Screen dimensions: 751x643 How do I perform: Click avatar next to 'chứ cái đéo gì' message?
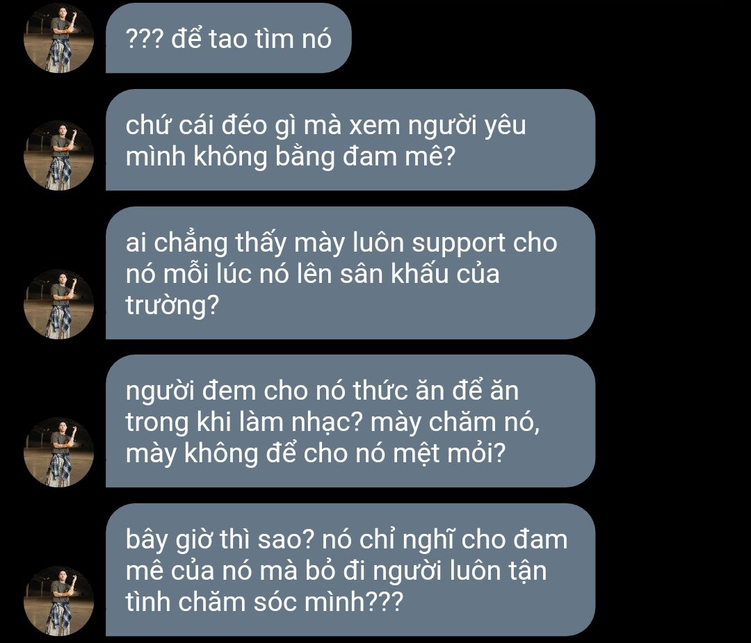pyautogui.click(x=58, y=156)
